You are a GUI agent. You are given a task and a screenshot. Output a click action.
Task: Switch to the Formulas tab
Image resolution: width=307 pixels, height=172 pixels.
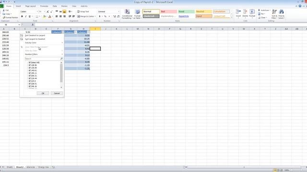tap(44, 6)
